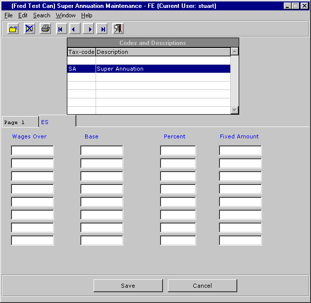Go to the first record
This screenshot has width=311, height=303.
click(60, 29)
